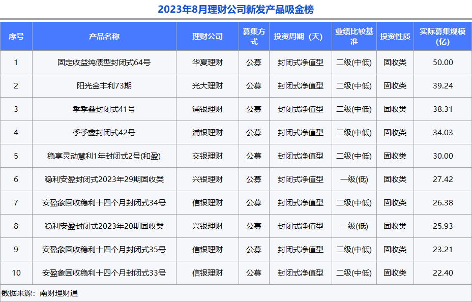The width and height of the screenshot is (472, 302).
Task: Click the amount 34.03
Action: 443,132
